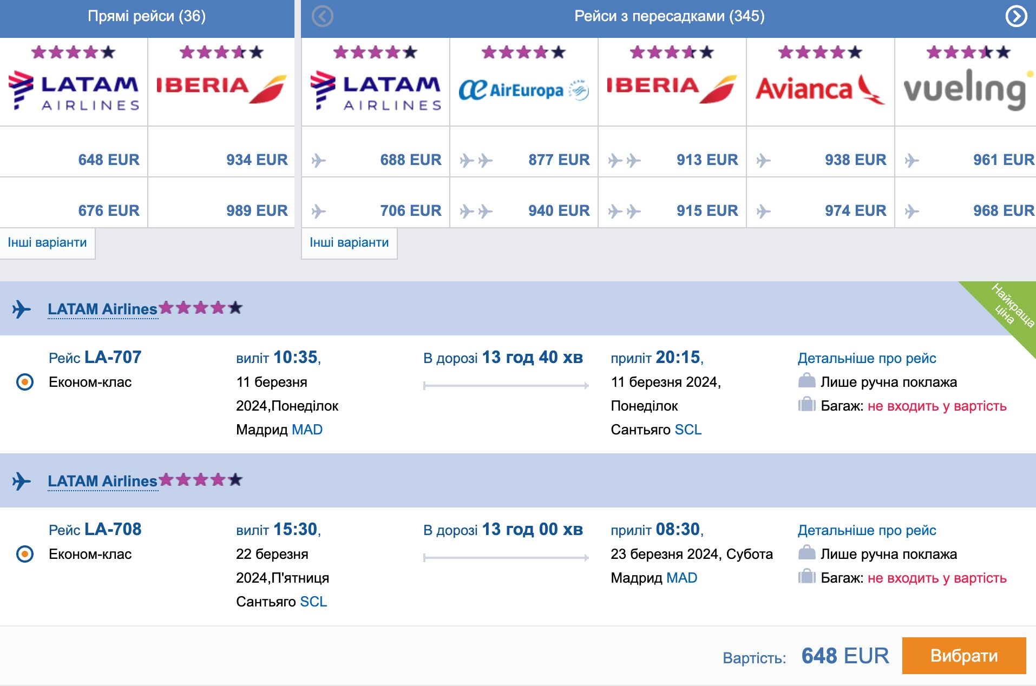Click the AirEuropa airline logo
Image resolution: width=1036 pixels, height=686 pixels.
tap(523, 90)
